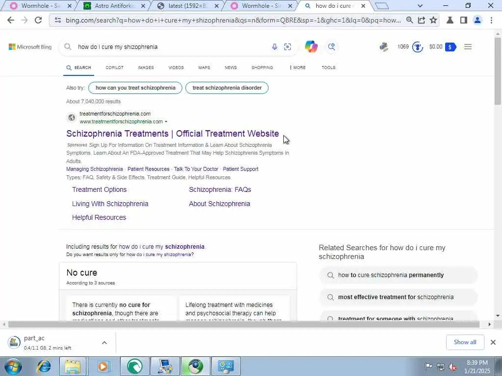Open the Chrome profile avatar
Viewport: 502px width, 376px height.
tap(477, 20)
